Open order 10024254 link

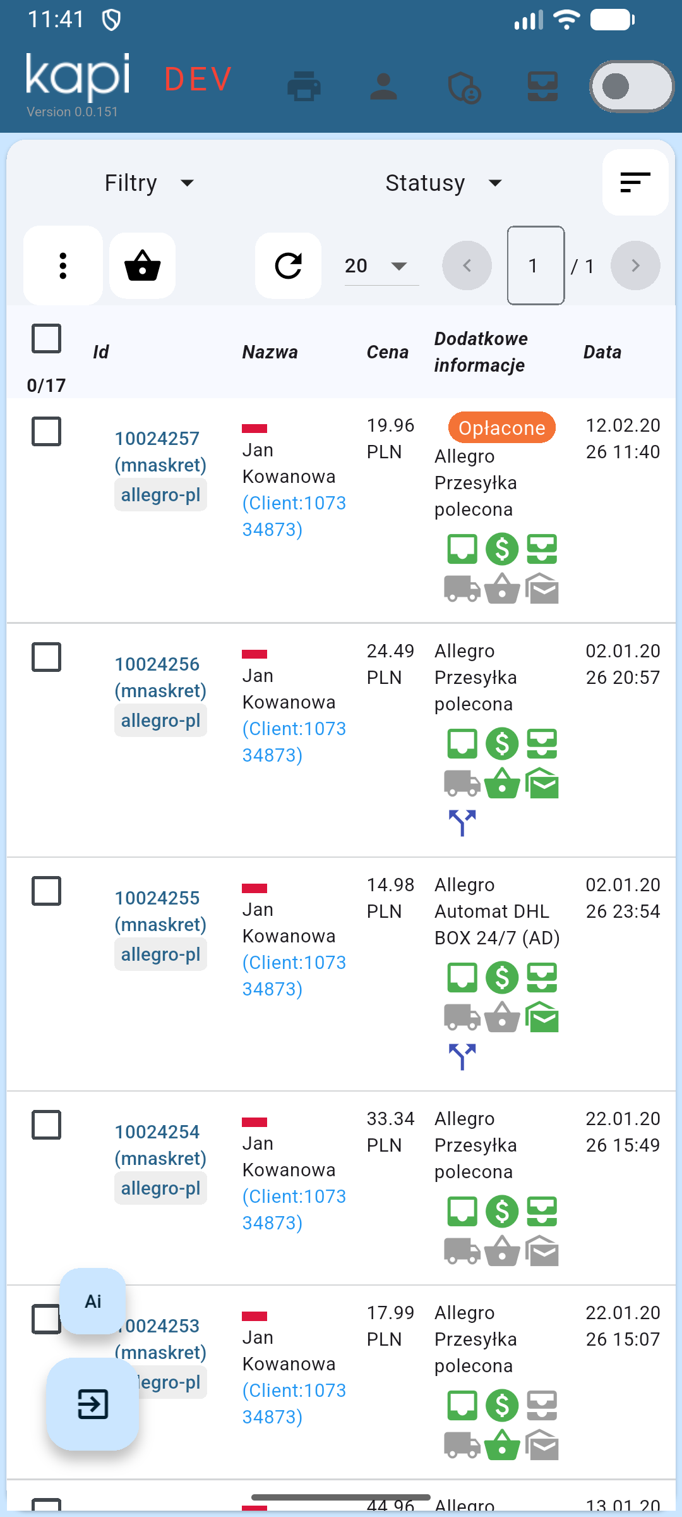point(157,1131)
